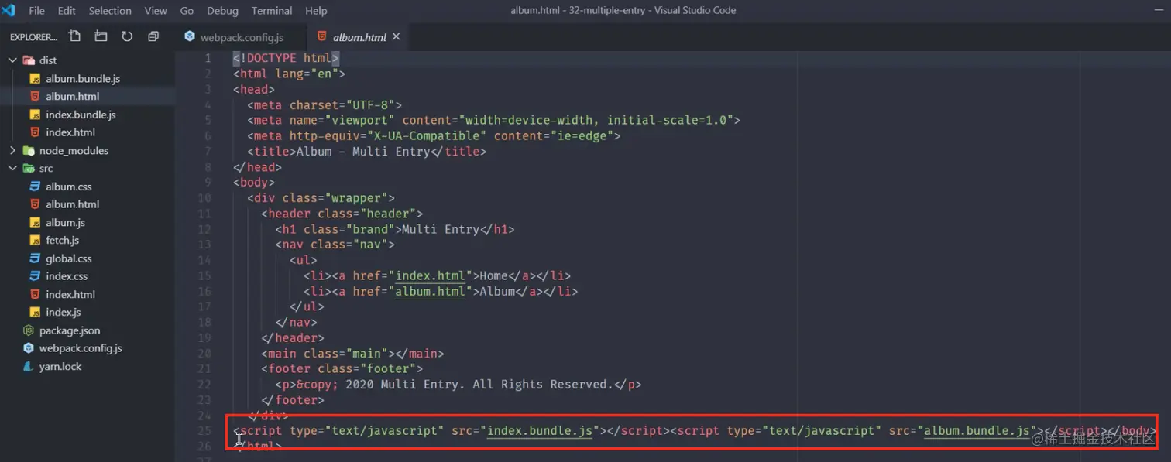Expand the node_modules folder
The width and height of the screenshot is (1171, 462).
[x=12, y=150]
